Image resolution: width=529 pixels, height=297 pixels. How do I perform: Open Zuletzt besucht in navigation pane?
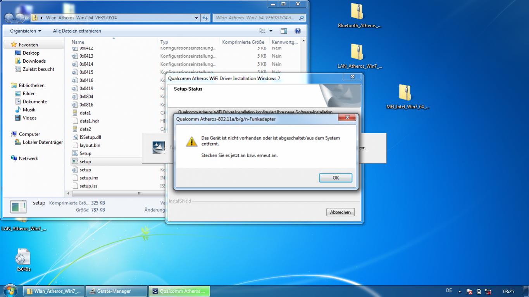coord(38,69)
